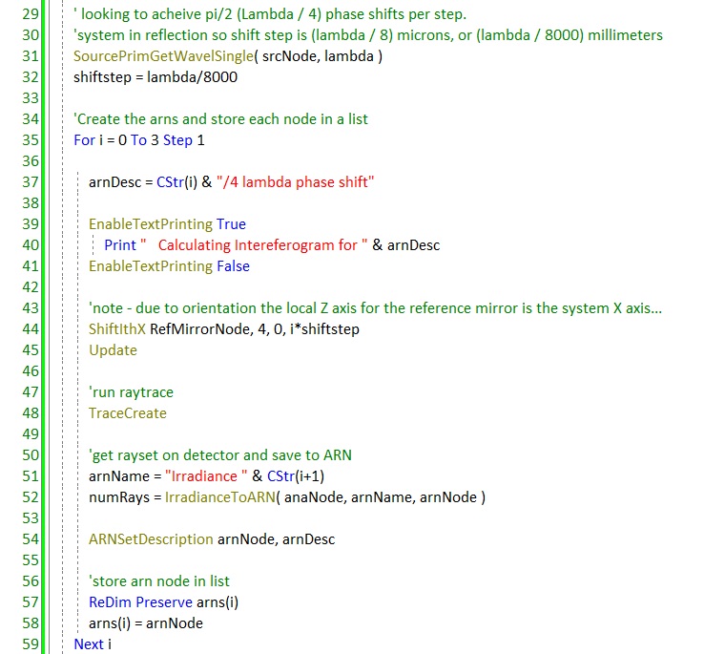This screenshot has width=725, height=654.
Task: Click line number 59 in the gutter
Action: [31, 643]
